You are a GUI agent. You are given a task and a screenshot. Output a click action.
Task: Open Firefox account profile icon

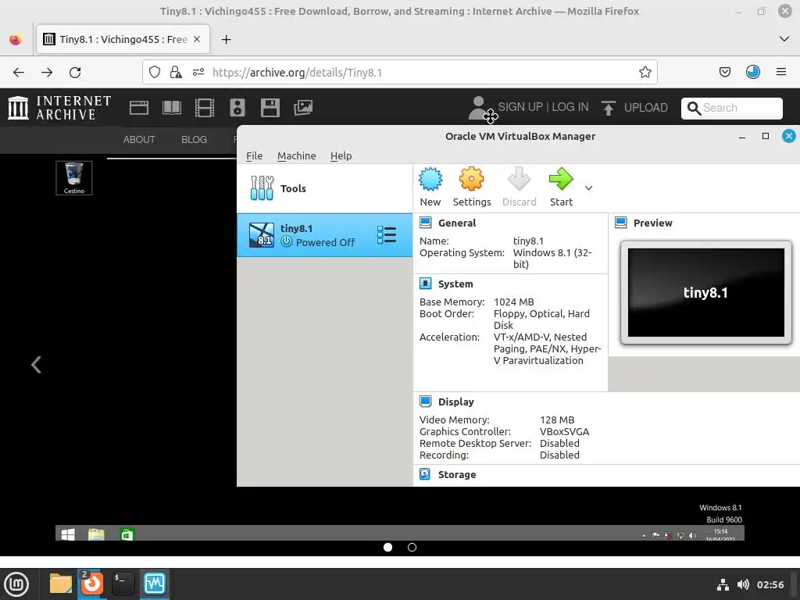pos(753,73)
